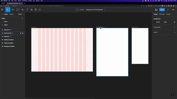Click the Tablet Container component icon
This screenshot has width=177, height=99.
pos(2,43)
